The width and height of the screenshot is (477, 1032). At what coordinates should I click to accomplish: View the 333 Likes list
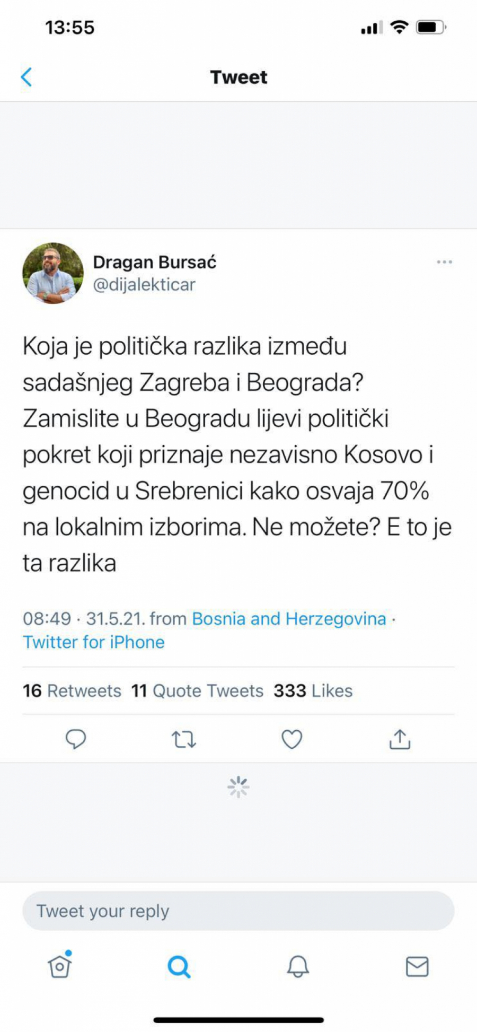313,690
